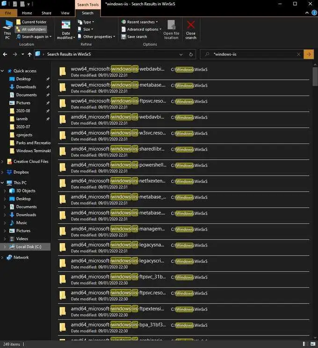
Task: Expand Creative Cloud Files node
Action: point(2,161)
